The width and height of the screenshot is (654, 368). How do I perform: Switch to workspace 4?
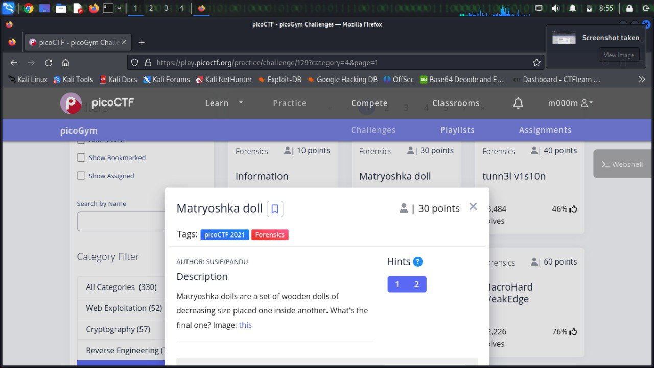point(181,8)
